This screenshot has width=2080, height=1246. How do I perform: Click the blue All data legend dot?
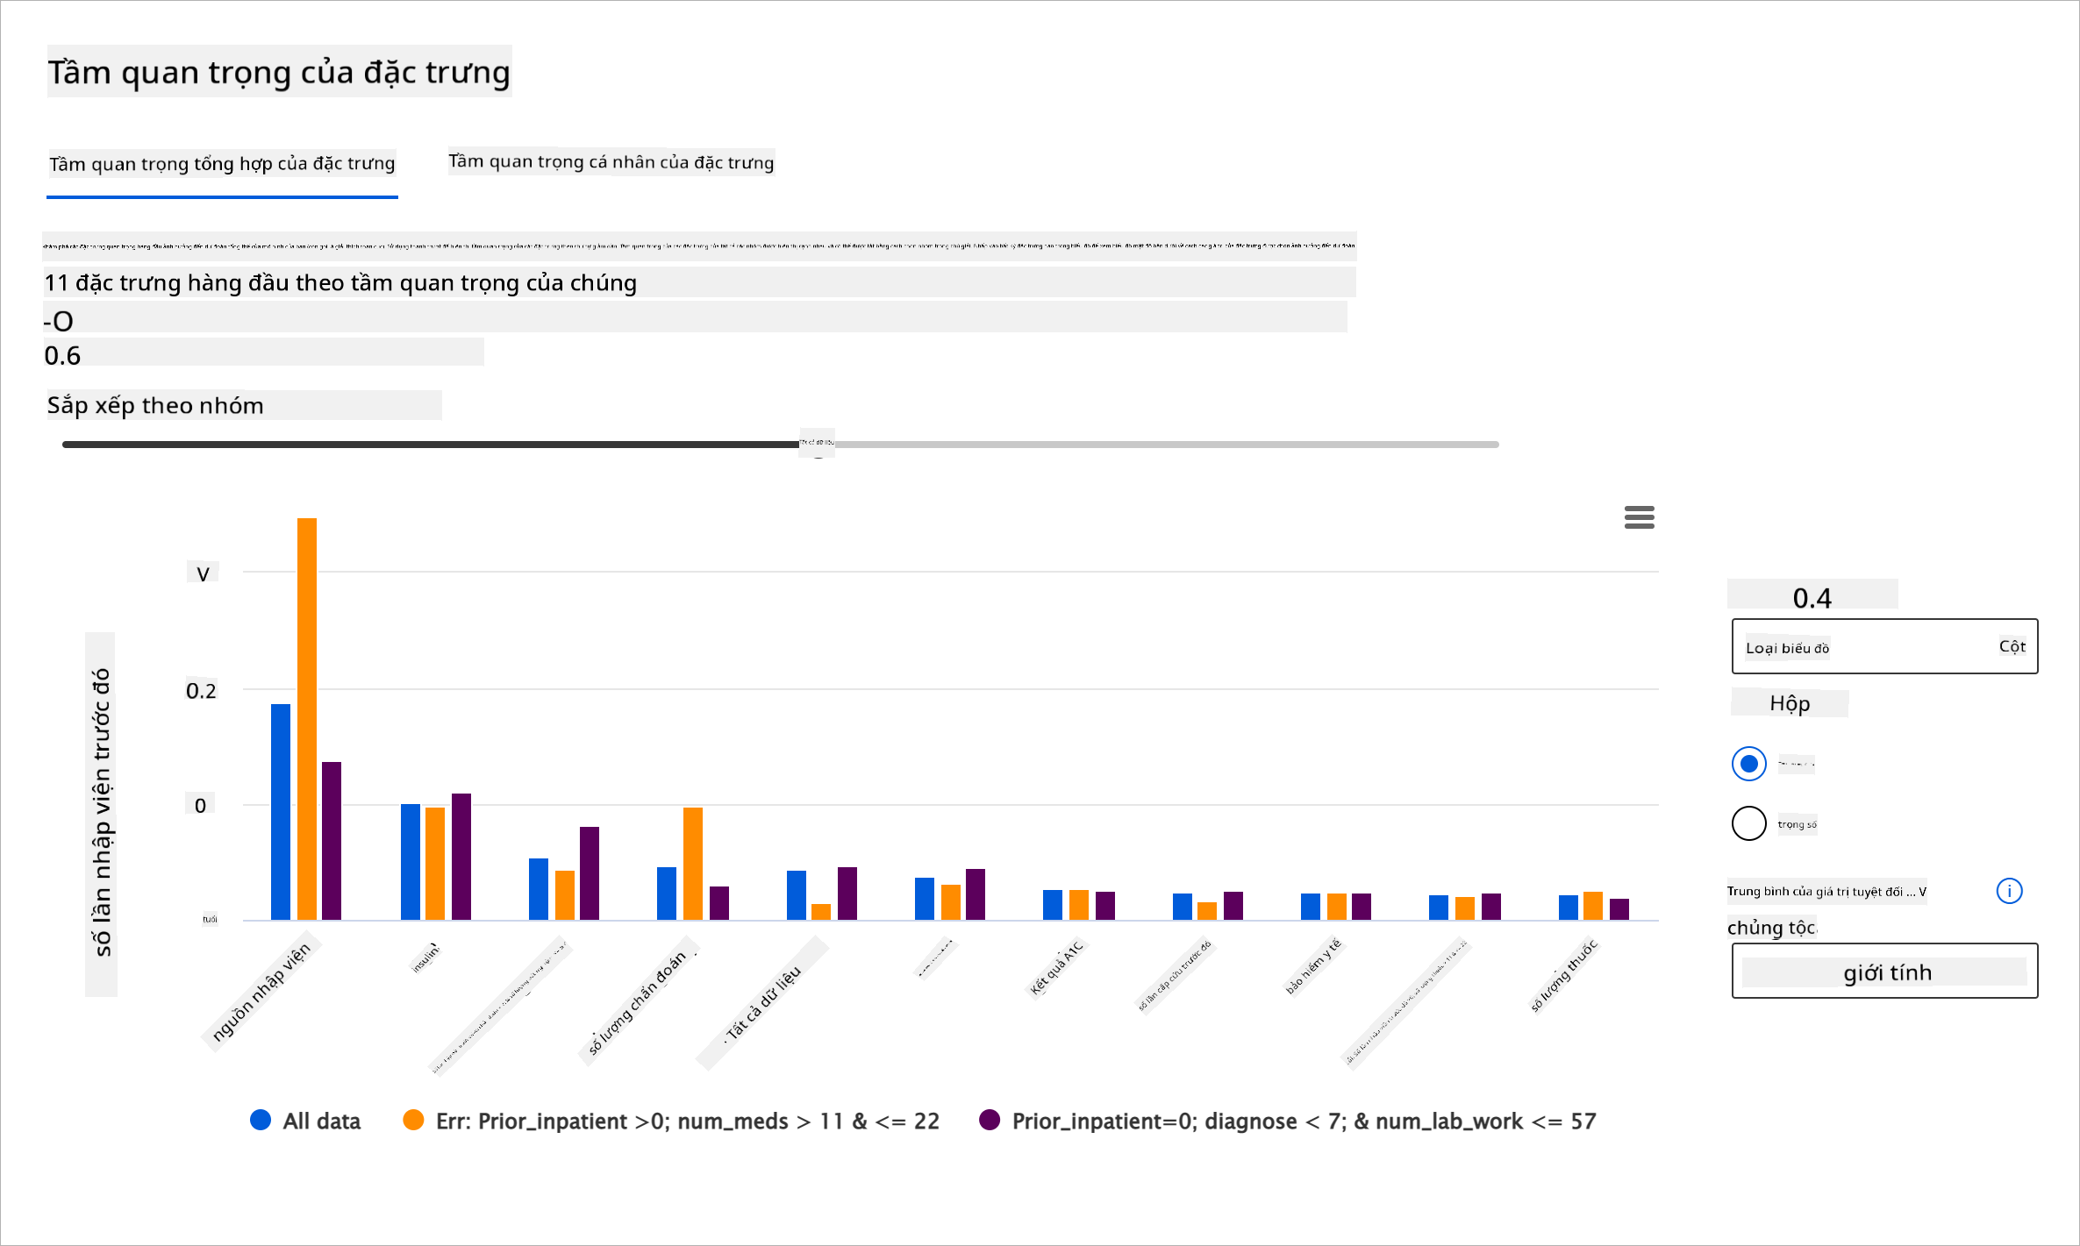click(x=261, y=1120)
